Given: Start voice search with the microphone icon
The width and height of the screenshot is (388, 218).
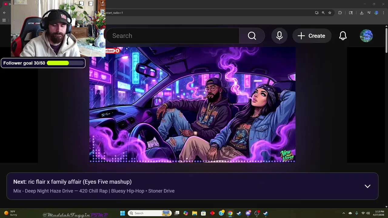Looking at the screenshot, I should 279,36.
